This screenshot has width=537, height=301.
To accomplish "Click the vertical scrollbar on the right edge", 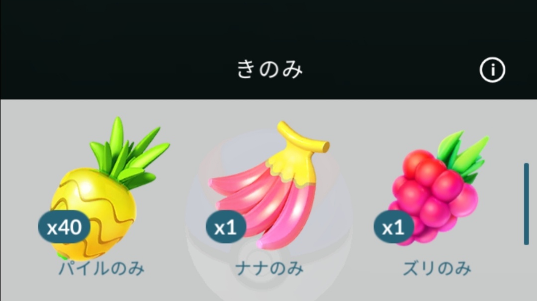I will (x=527, y=204).
